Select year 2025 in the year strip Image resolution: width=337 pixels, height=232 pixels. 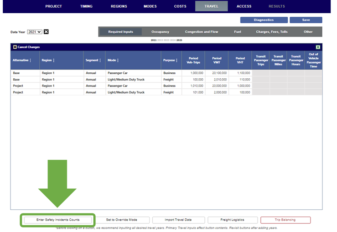click(x=180, y=40)
